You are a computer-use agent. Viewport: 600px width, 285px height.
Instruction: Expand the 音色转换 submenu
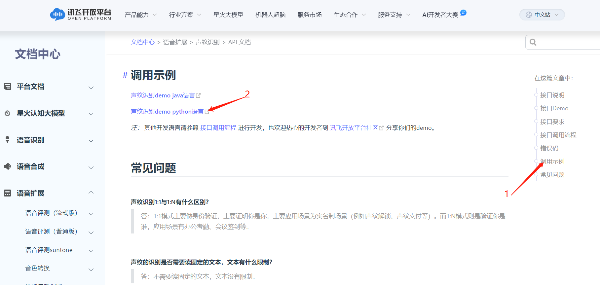tap(91, 269)
